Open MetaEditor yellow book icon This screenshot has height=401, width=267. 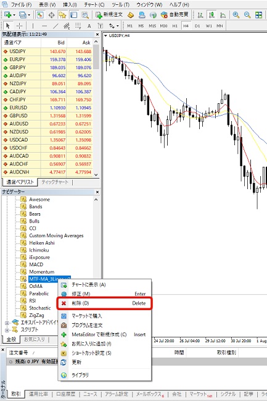point(131,15)
